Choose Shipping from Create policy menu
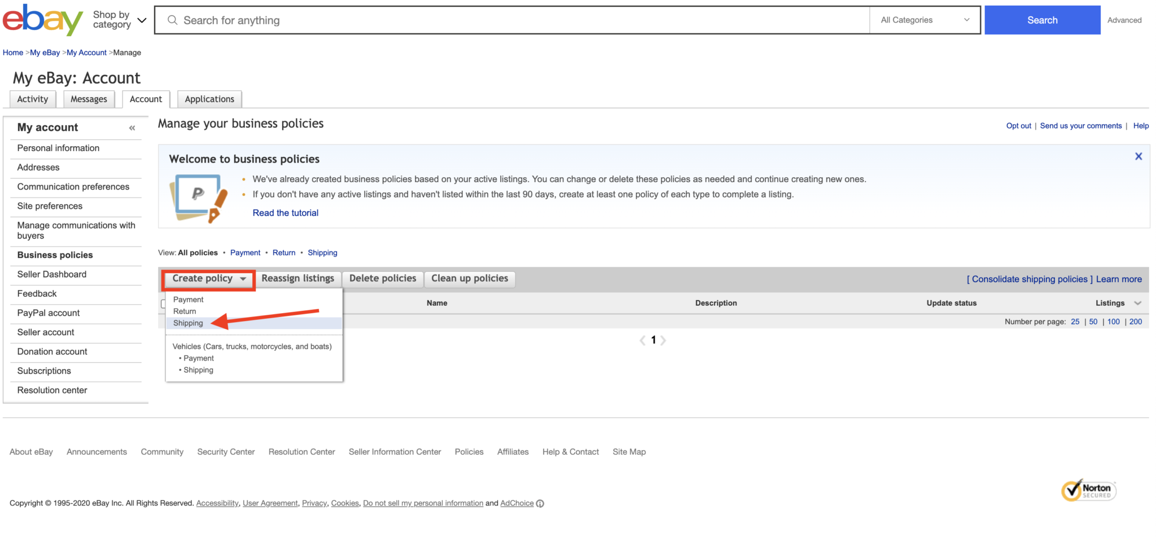 188,323
